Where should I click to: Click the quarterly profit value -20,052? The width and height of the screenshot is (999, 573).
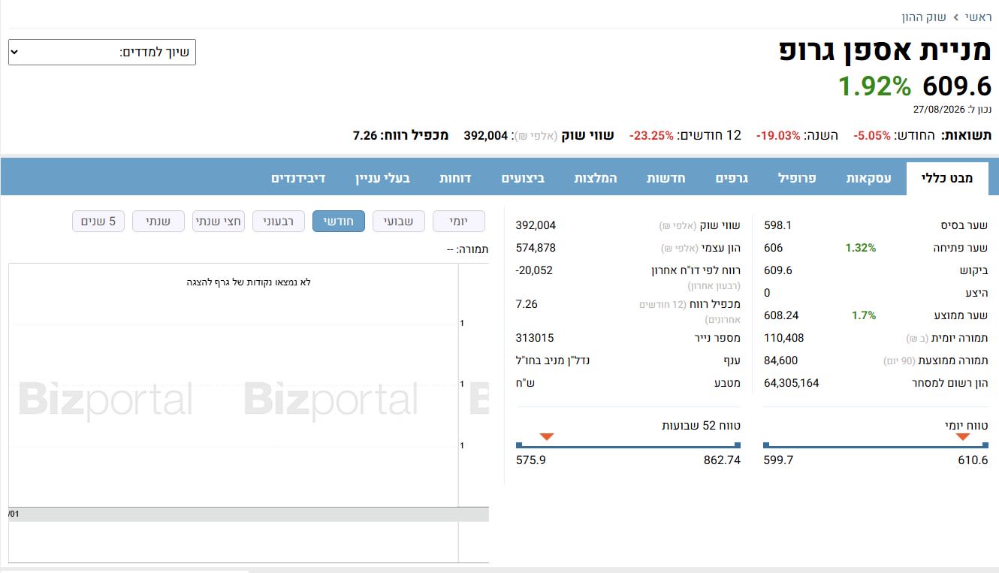pos(534,270)
